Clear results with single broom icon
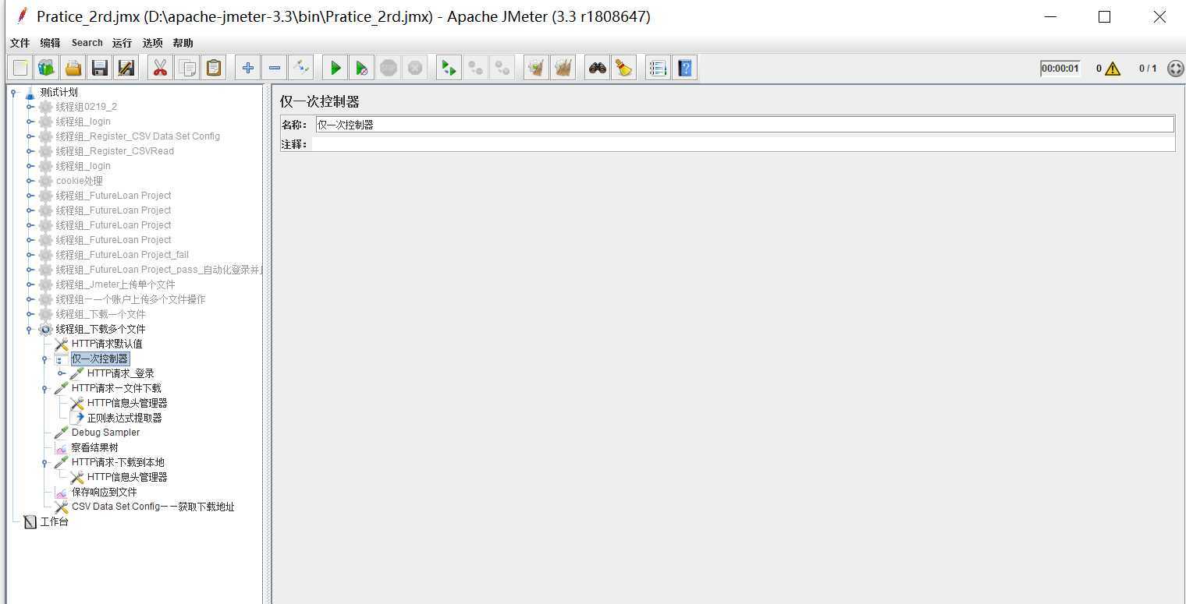Viewport: 1186px width, 604px height. [x=536, y=68]
